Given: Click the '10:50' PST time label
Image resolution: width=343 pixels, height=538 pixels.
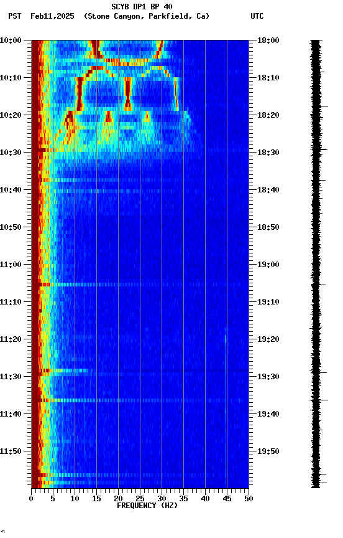Looking at the screenshot, I should pyautogui.click(x=11, y=227).
